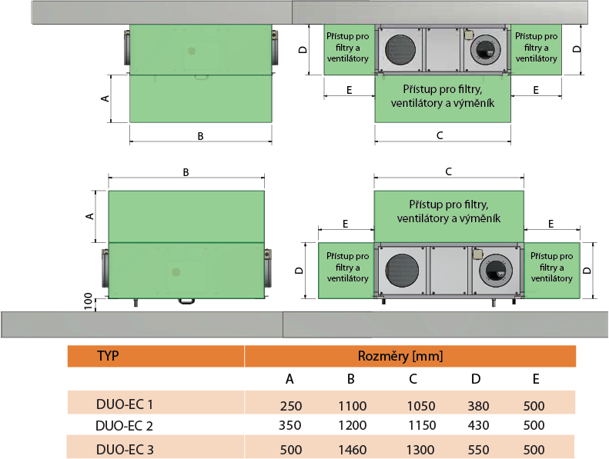Click right D dimension in top-right drawing
The image size is (609, 459).
pyautogui.click(x=577, y=49)
